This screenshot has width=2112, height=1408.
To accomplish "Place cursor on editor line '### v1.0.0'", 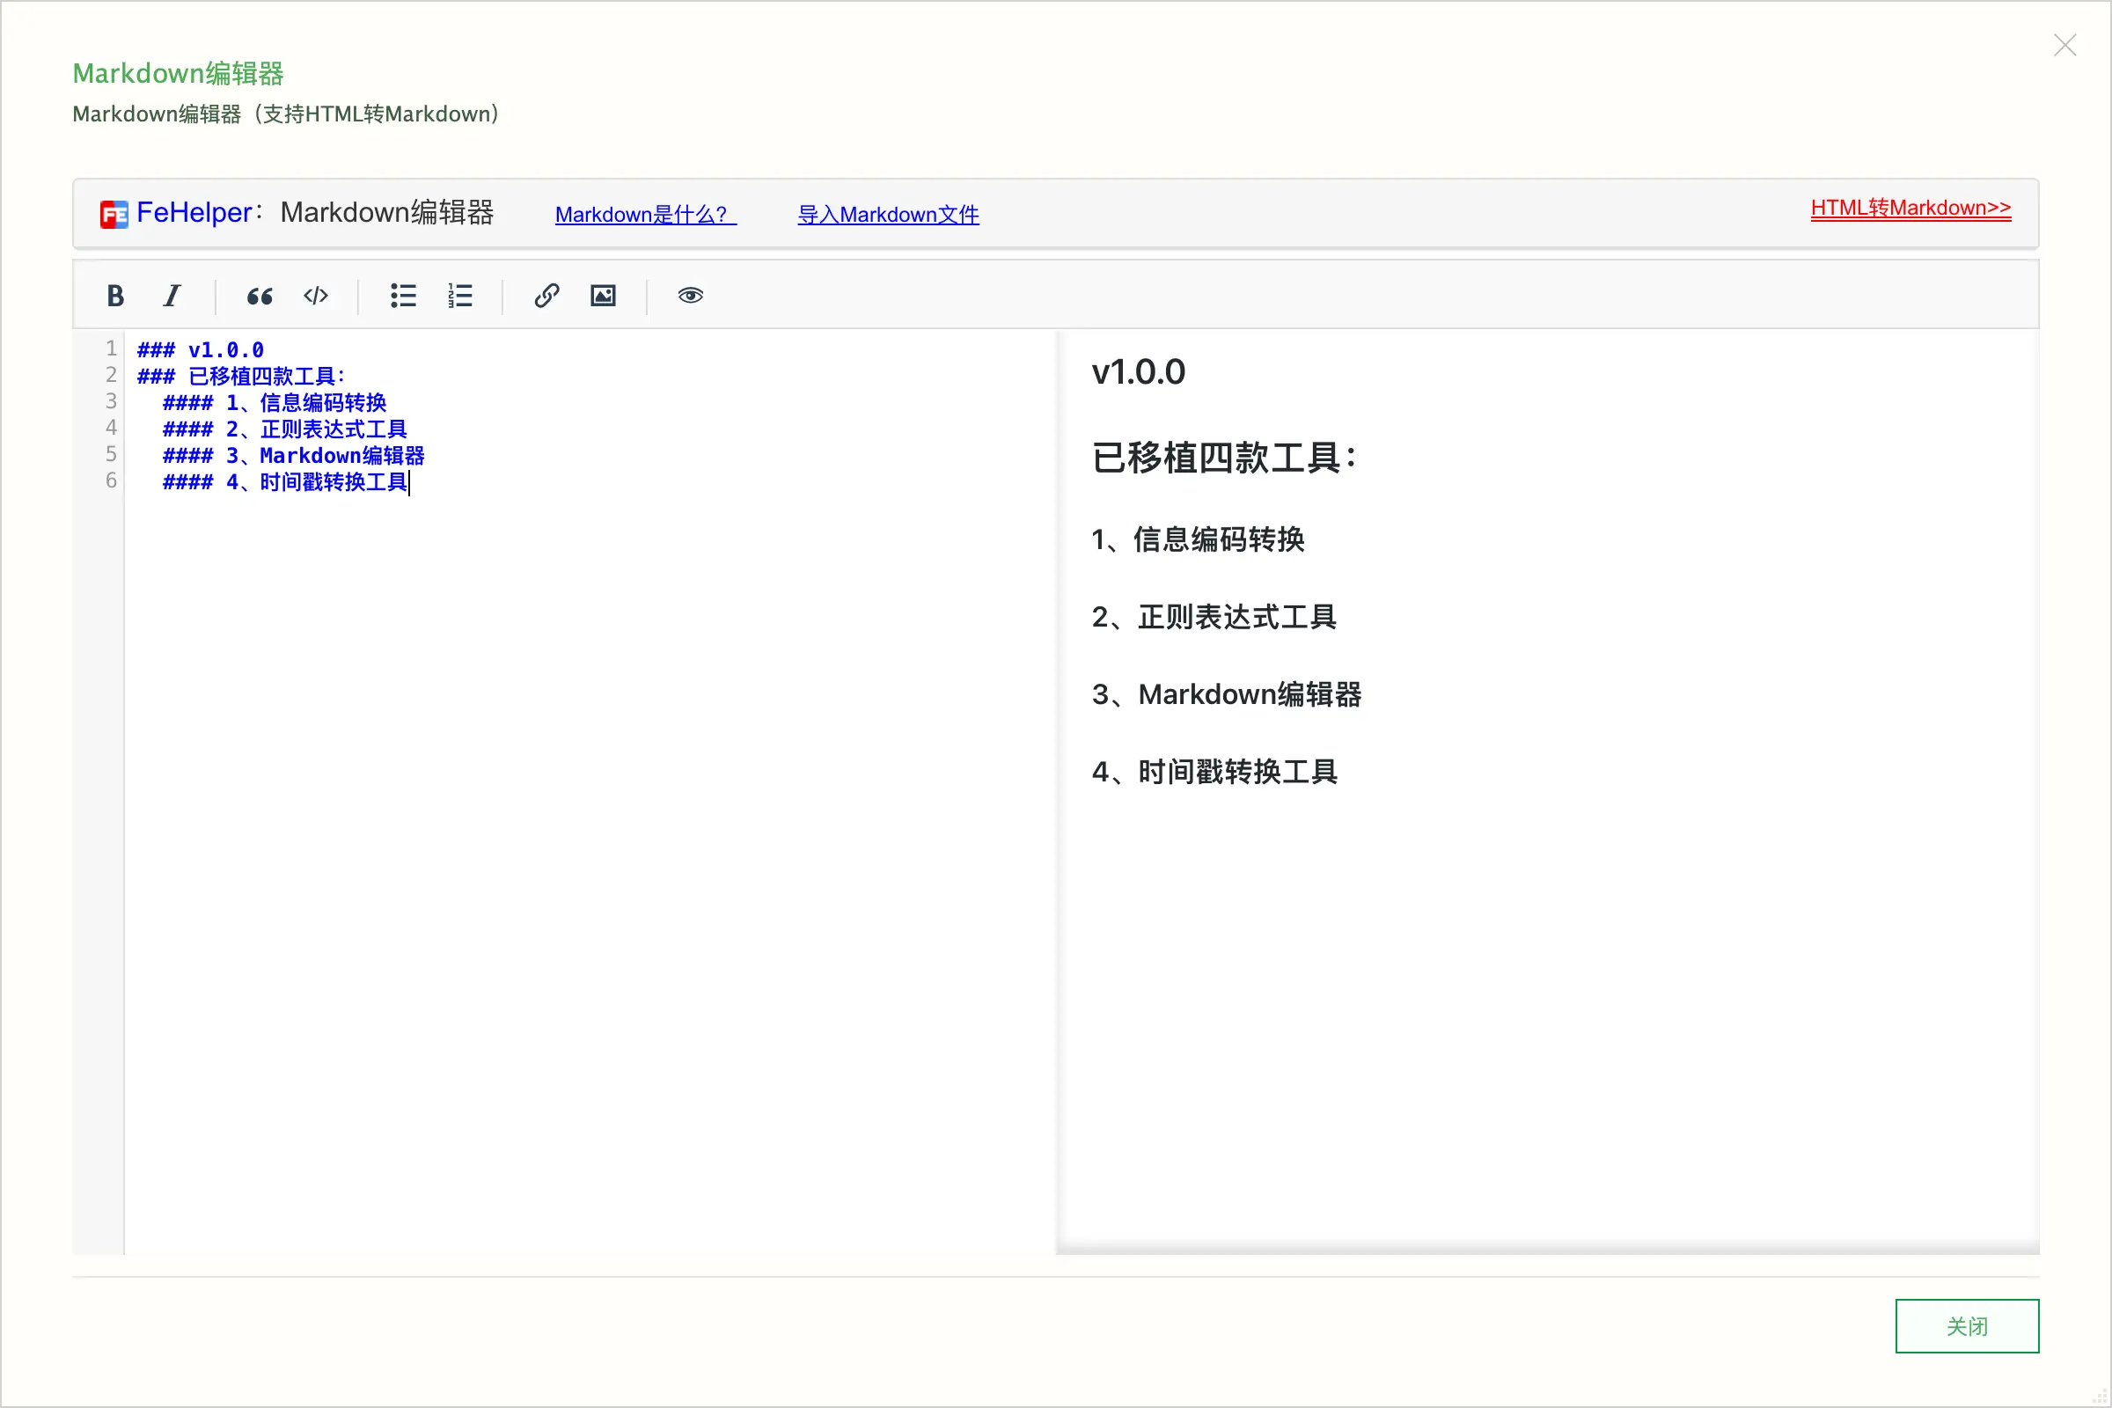I will [x=201, y=350].
